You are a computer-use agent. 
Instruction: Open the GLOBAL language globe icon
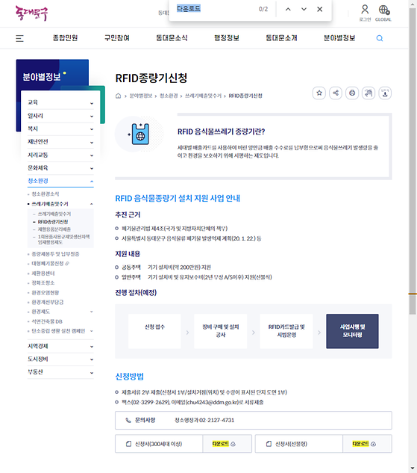click(x=383, y=10)
